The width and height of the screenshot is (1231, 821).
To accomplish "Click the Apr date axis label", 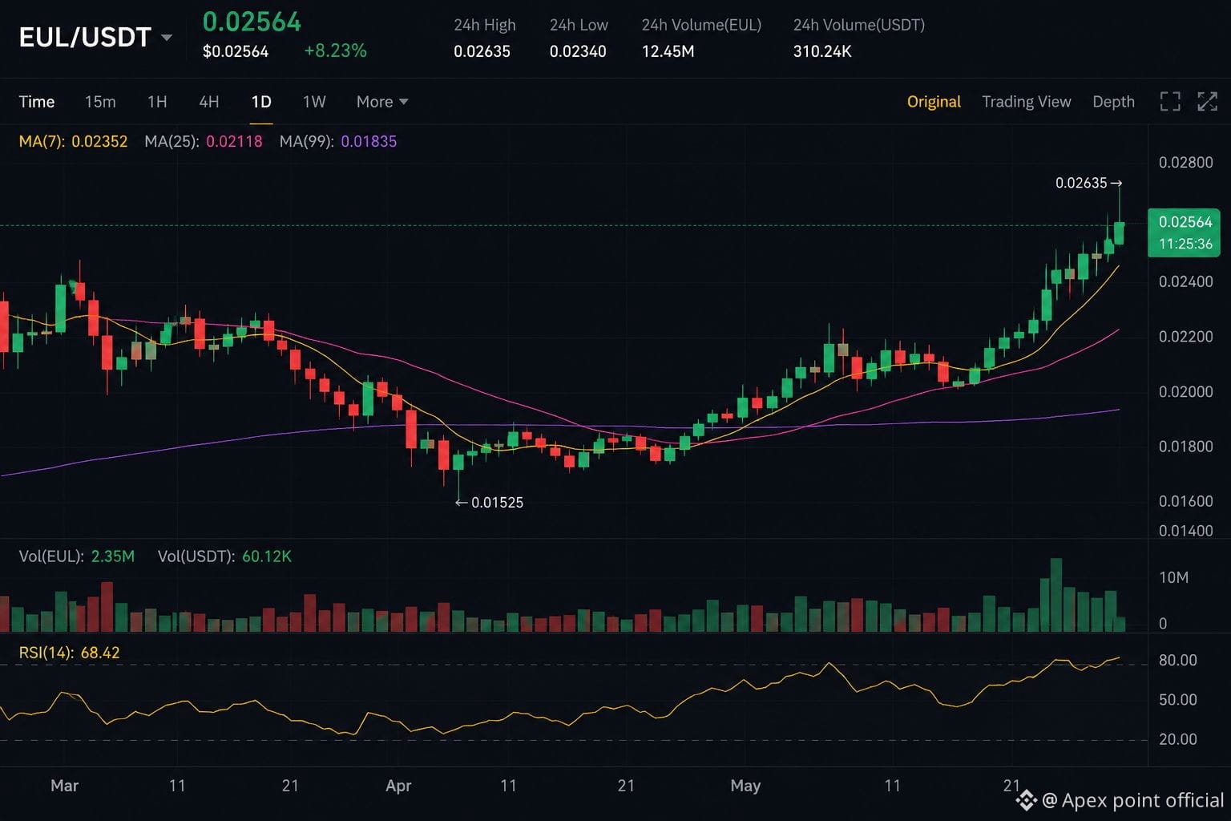I will [x=398, y=786].
